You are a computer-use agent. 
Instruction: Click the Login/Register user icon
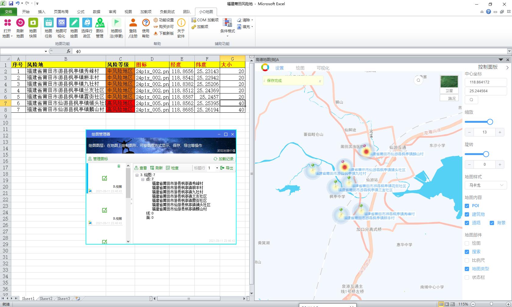[133, 23]
